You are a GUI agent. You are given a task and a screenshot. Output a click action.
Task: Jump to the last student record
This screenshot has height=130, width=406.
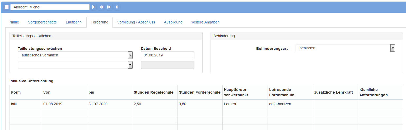117,7
